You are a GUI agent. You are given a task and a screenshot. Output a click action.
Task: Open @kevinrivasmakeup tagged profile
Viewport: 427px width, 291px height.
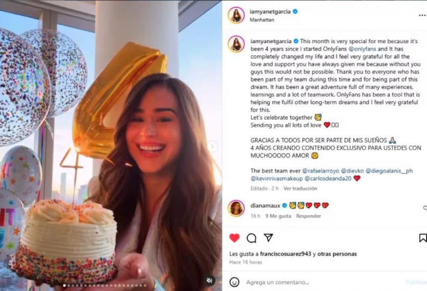coord(277,178)
